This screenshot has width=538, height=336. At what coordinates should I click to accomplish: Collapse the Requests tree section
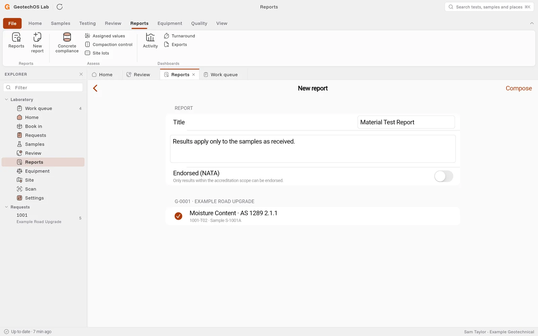click(x=6, y=207)
